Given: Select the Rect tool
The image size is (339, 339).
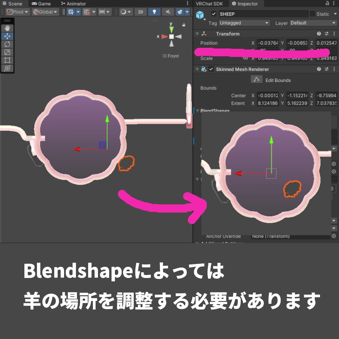Looking at the screenshot, I should click(7, 60).
